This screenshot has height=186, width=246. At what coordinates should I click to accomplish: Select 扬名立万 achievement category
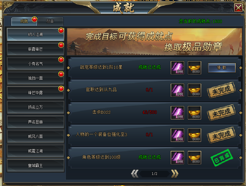(36, 107)
